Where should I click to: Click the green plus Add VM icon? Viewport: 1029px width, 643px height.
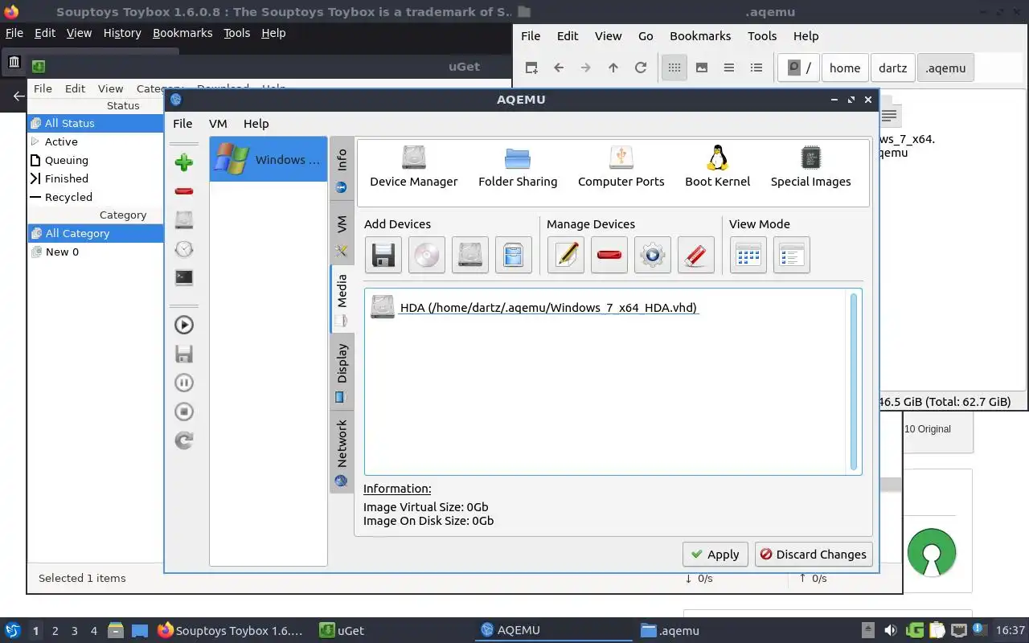tap(184, 162)
